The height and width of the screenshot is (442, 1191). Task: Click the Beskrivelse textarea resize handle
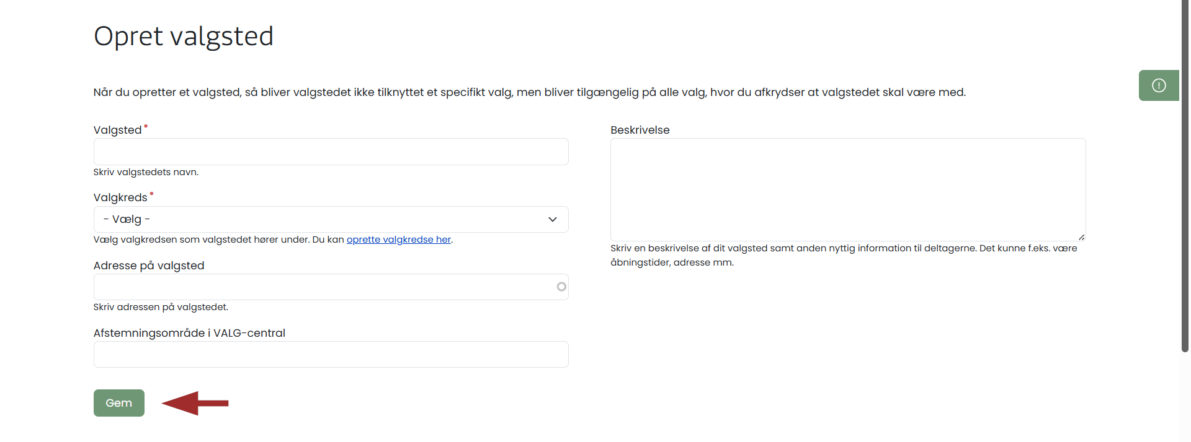click(x=1081, y=237)
